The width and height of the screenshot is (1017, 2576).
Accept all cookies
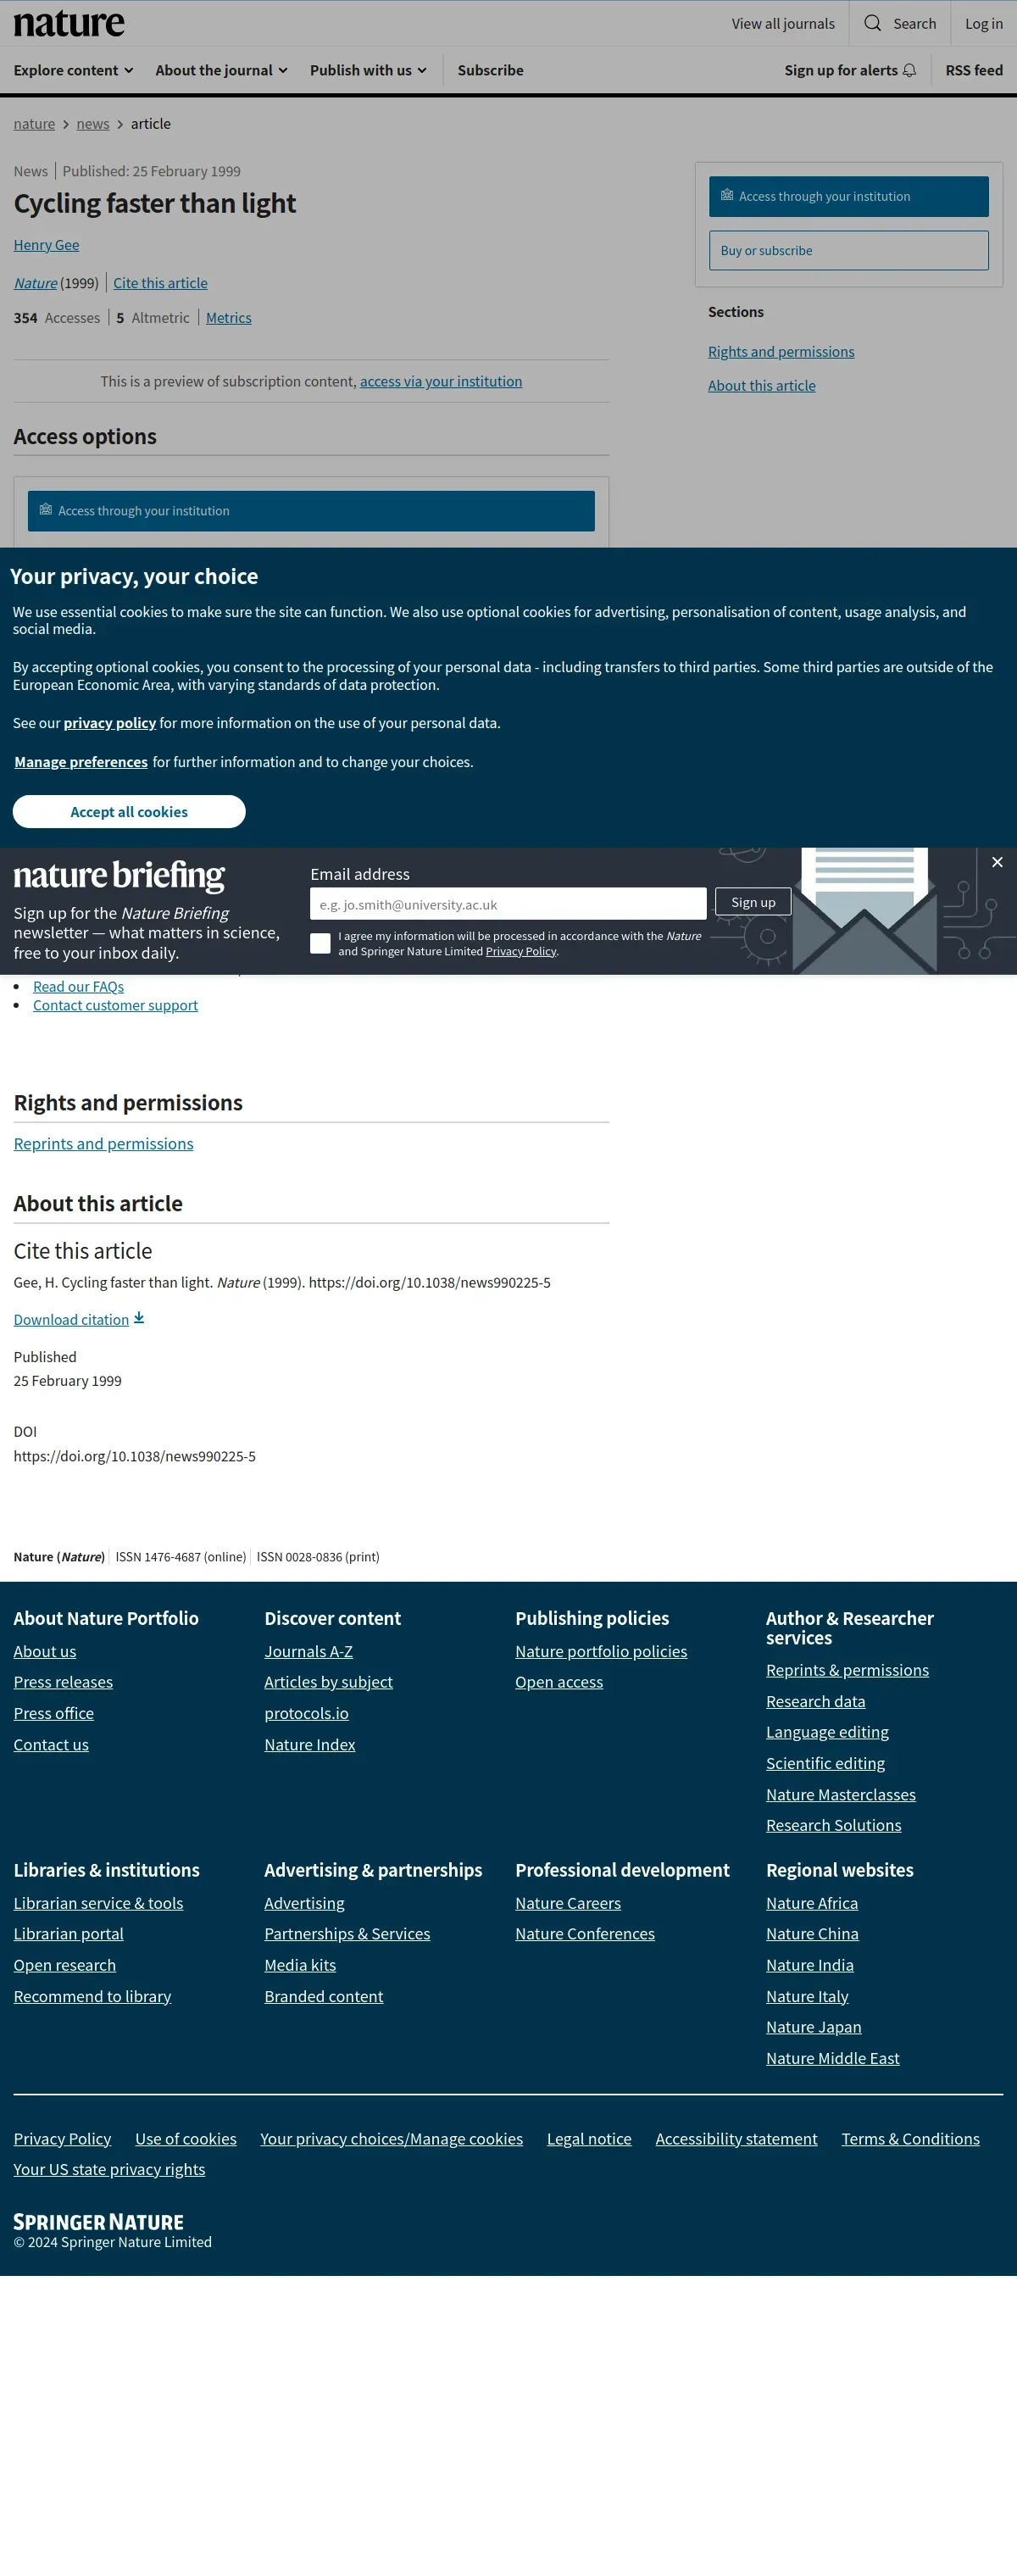[129, 812]
